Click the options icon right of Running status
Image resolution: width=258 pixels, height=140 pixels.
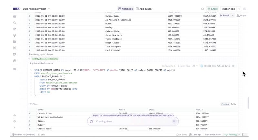point(243,135)
